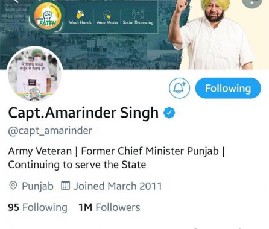Click the blue verified badge
This screenshot has height=229, width=269.
[x=169, y=113]
